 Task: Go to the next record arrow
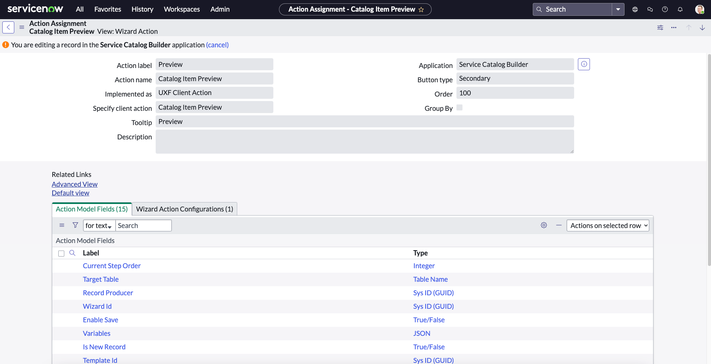point(702,27)
